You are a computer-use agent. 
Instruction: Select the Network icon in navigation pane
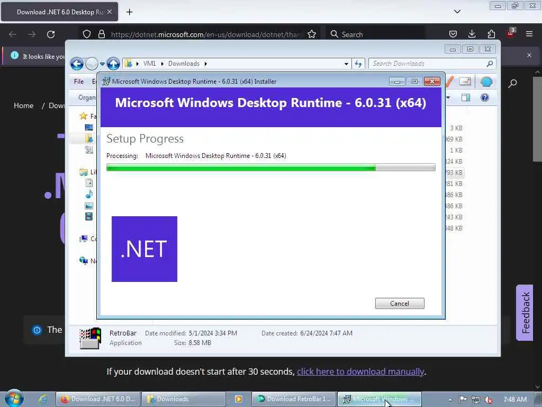(83, 260)
